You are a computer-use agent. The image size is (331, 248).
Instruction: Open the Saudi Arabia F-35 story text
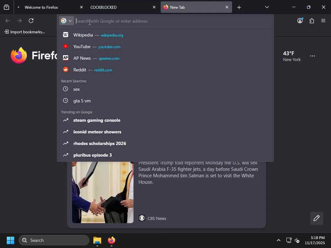[x=198, y=172]
